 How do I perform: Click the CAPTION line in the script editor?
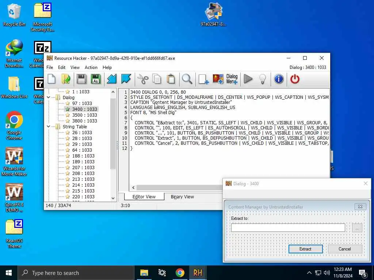[x=181, y=102]
